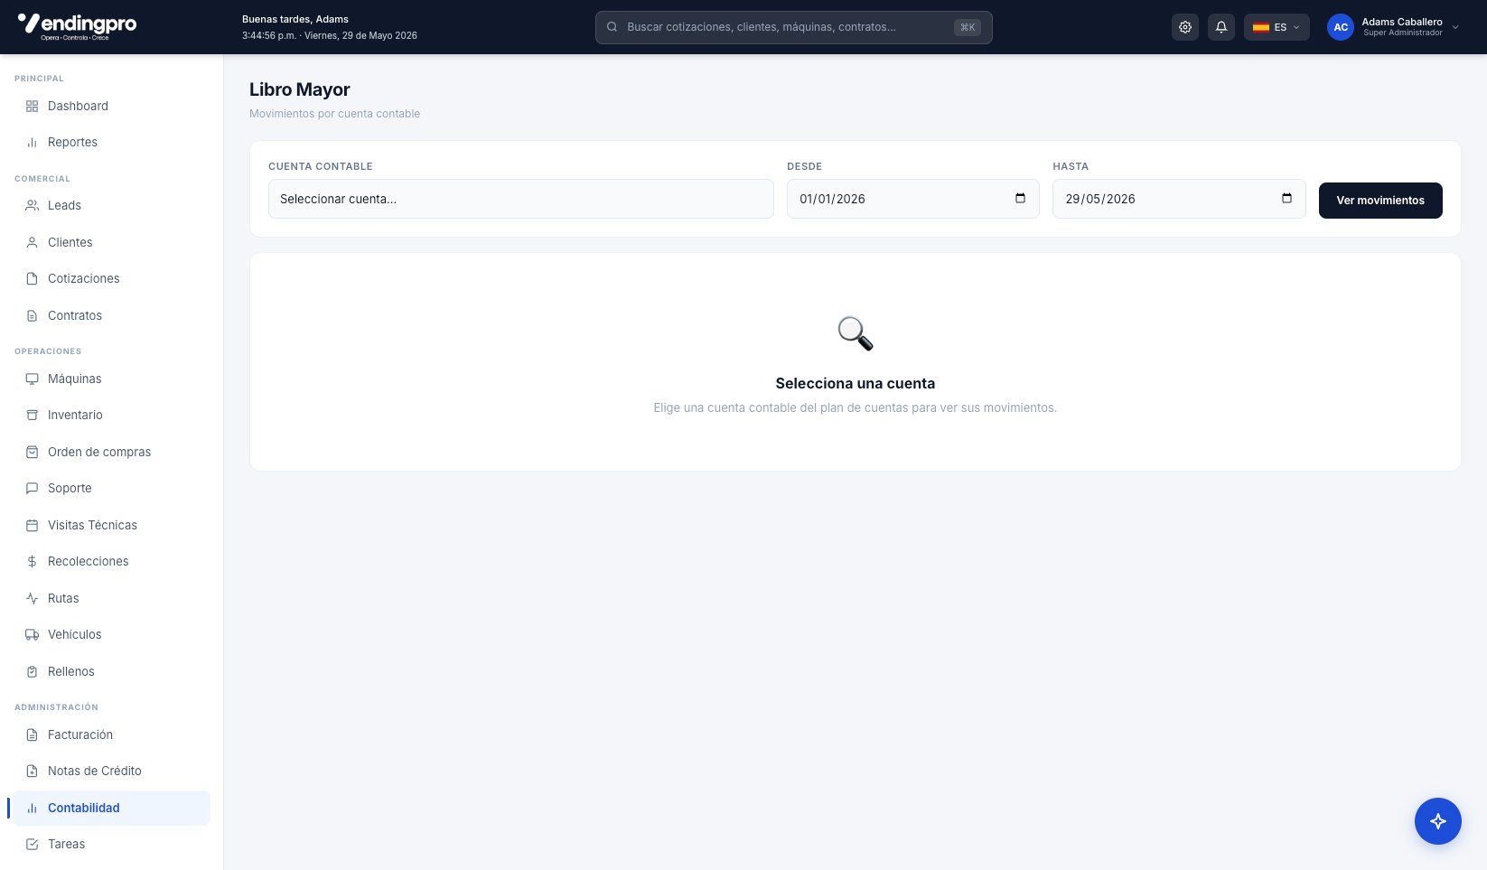Image resolution: width=1487 pixels, height=870 pixels.
Task: Open the Dashboard menu item
Action: point(110,106)
